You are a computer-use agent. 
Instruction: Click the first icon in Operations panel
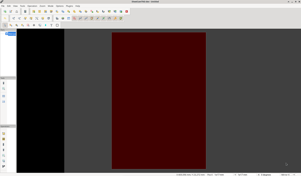pos(4,134)
